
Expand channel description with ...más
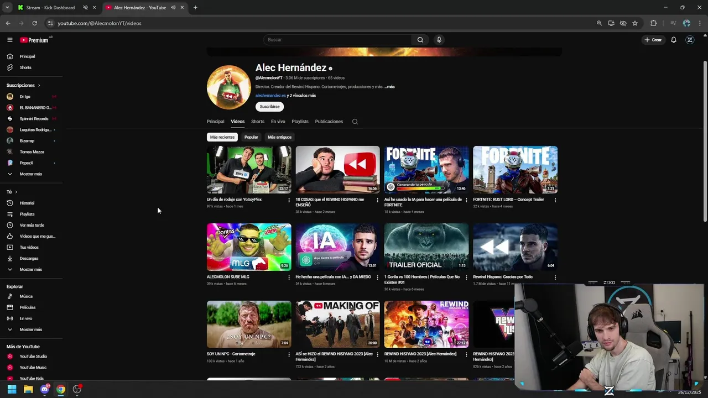tap(390, 87)
